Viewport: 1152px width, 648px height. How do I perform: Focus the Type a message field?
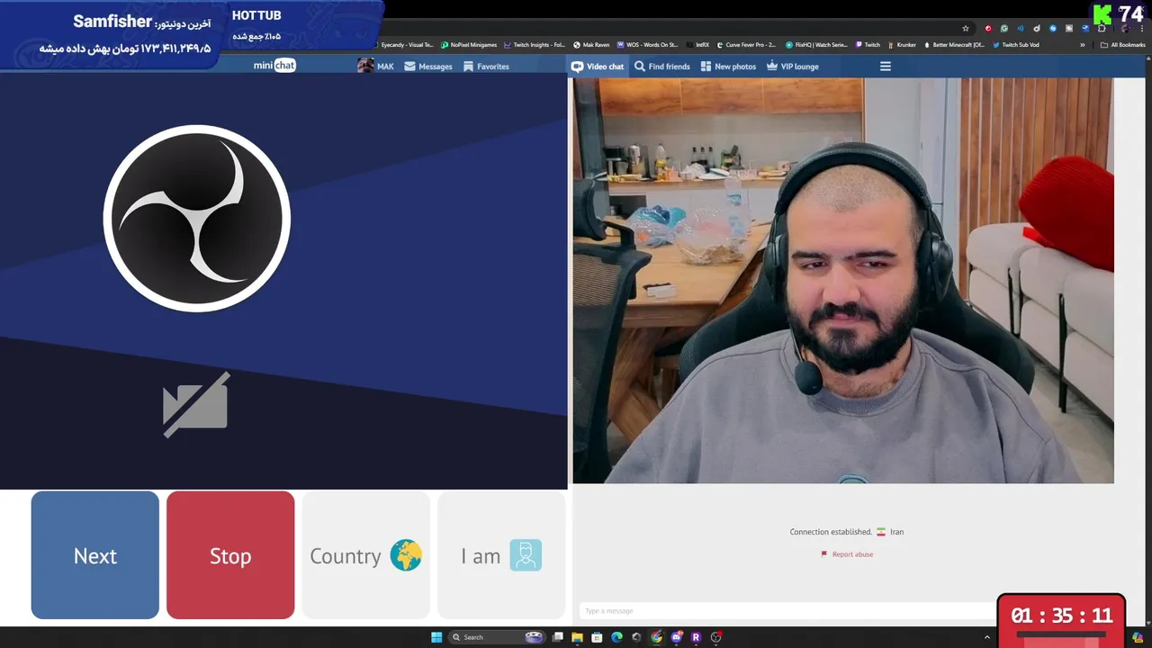787,611
